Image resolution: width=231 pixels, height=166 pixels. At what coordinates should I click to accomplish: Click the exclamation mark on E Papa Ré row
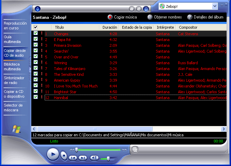tap(42, 39)
